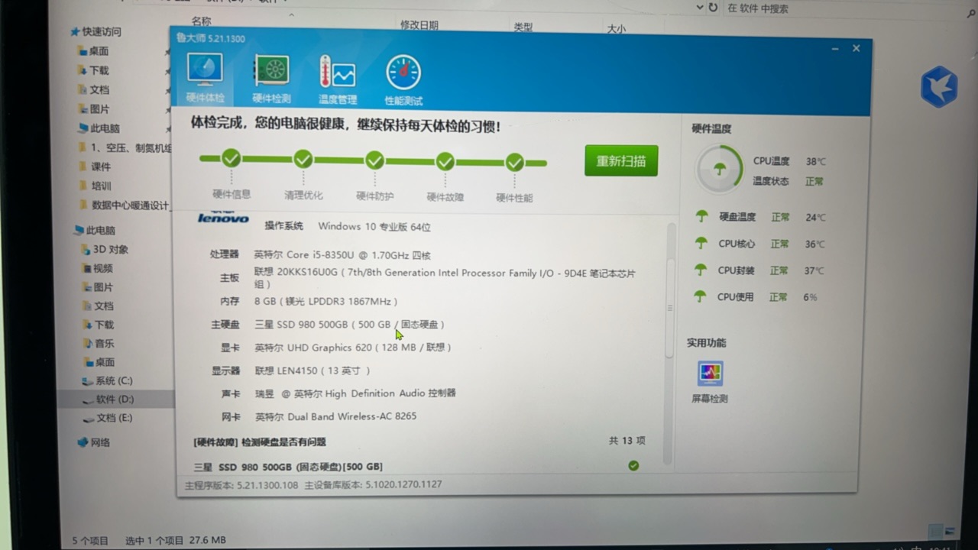
Task: Click the green check beside 三星 SSD 980 result
Action: pyautogui.click(x=633, y=465)
